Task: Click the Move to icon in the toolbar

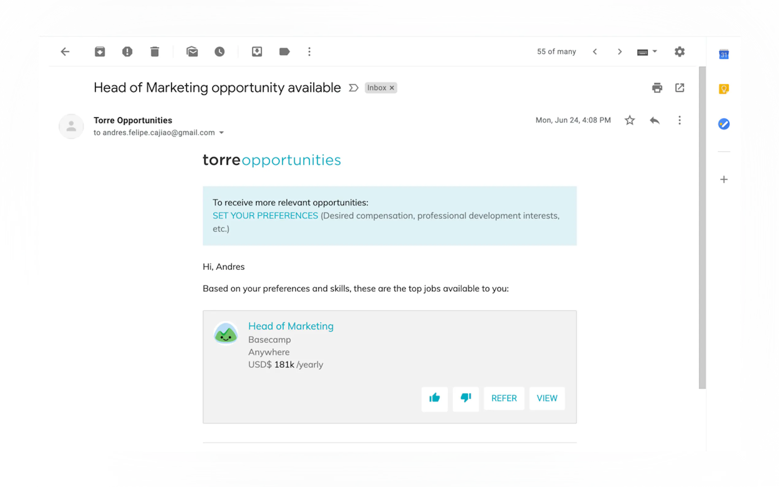Action: (x=257, y=52)
